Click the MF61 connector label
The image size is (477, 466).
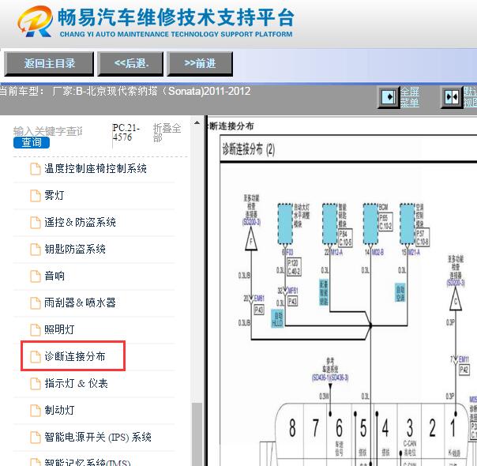point(293,291)
